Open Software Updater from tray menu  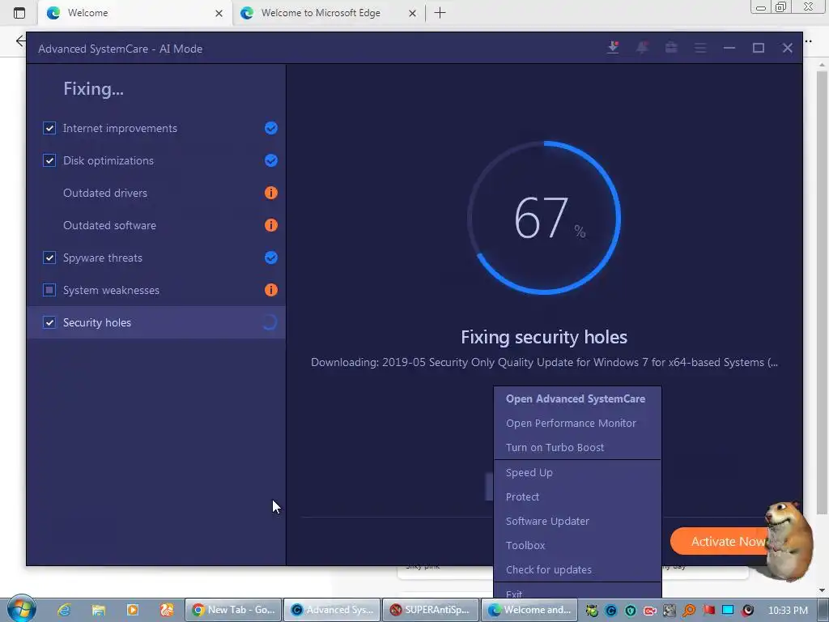pyautogui.click(x=576, y=521)
